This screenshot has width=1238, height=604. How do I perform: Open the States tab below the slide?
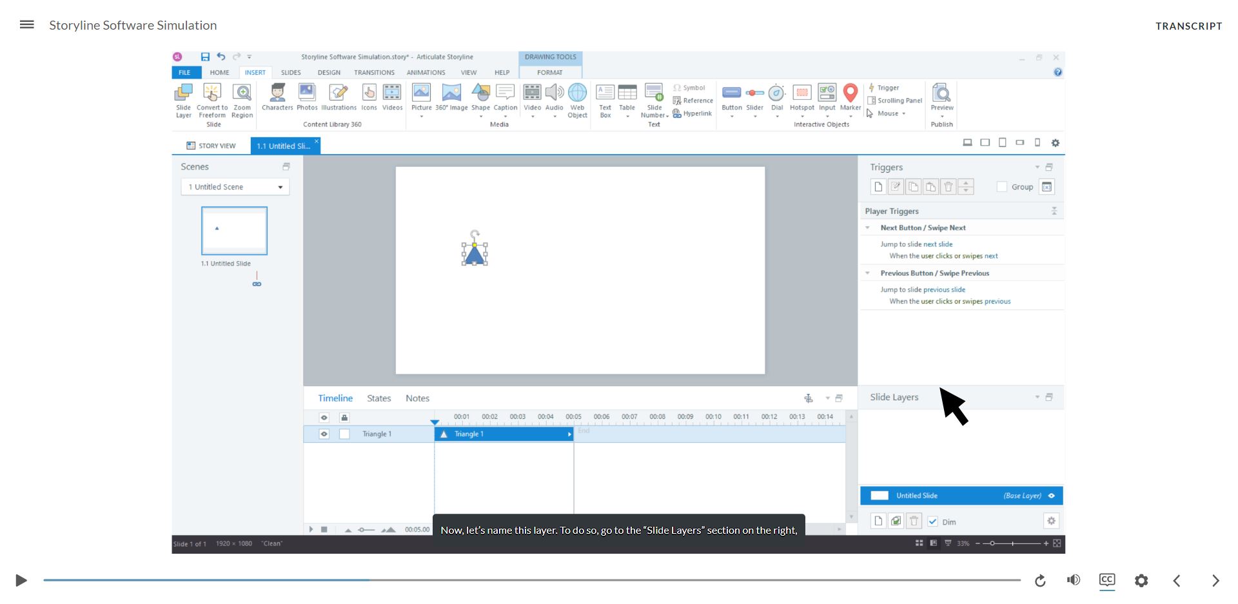click(378, 398)
